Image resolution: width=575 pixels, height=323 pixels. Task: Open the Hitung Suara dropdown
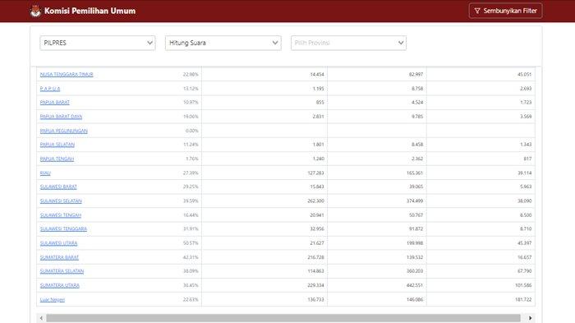223,43
